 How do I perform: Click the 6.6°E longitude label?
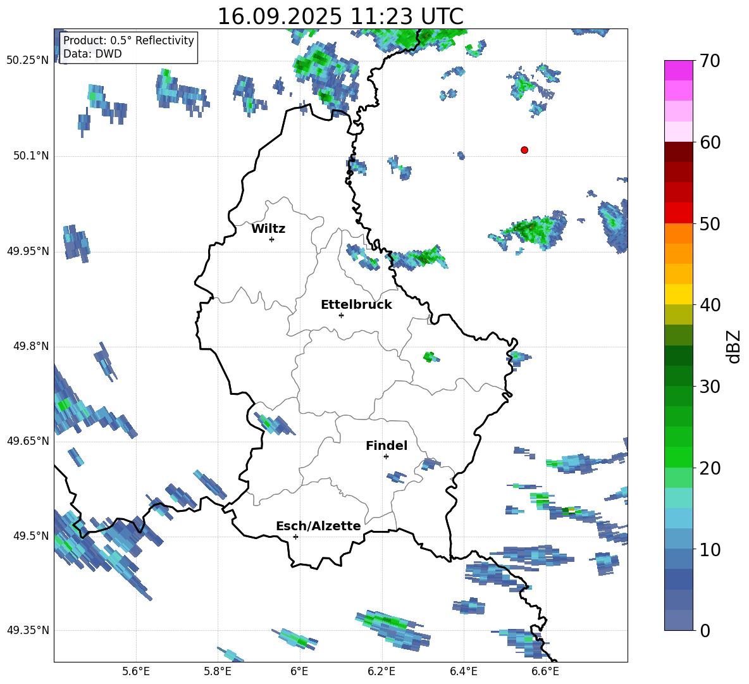(x=545, y=671)
